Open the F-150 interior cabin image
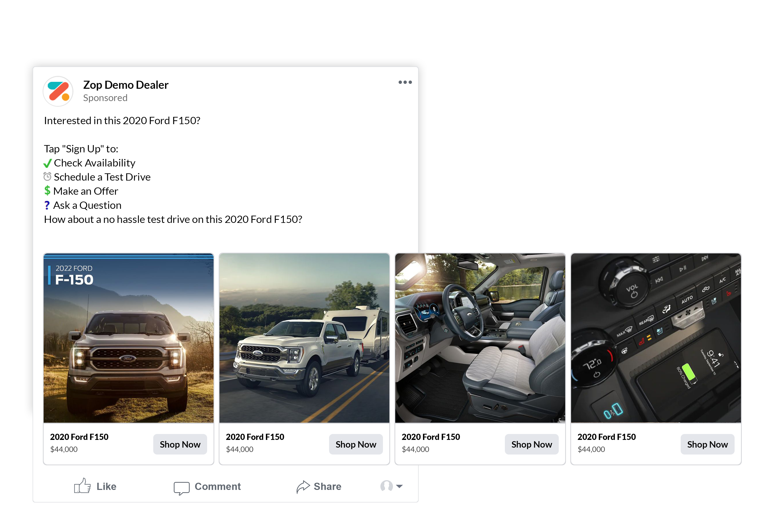The image size is (770, 513). click(x=480, y=338)
